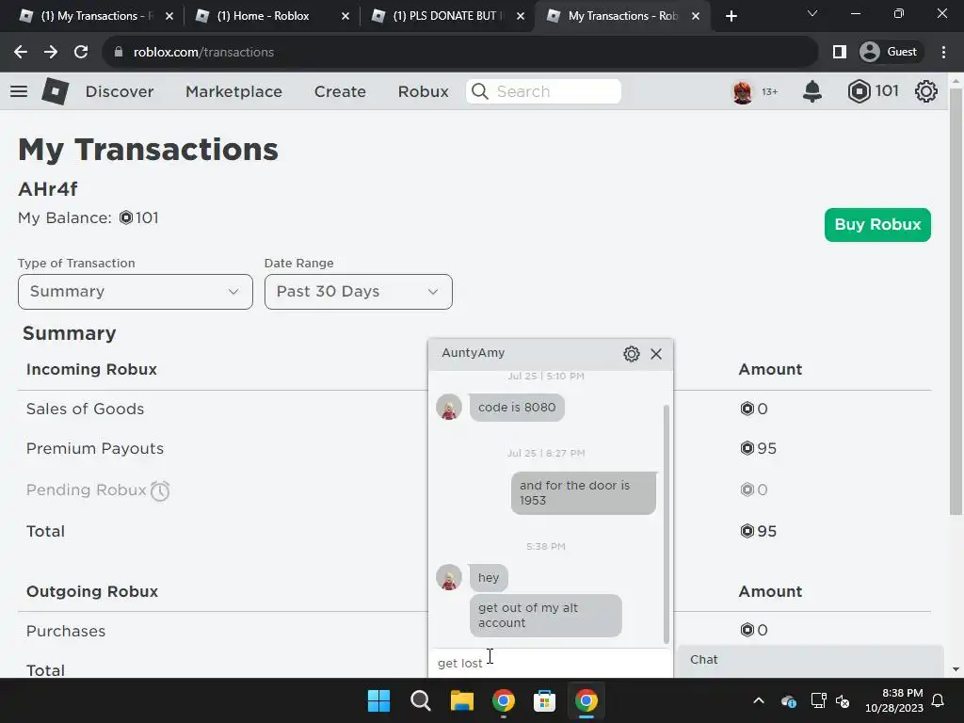Click the browser address bar URL
Image resolution: width=964 pixels, height=723 pixels.
[203, 53]
